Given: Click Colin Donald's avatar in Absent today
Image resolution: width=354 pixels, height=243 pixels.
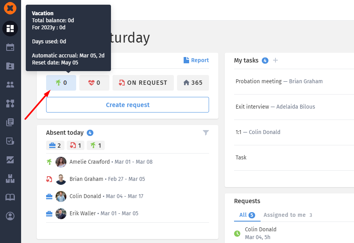Looking at the screenshot, I should coord(61,196).
